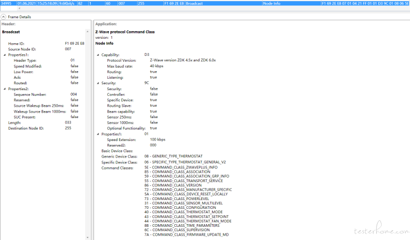The width and height of the screenshot is (410, 240).
Task: Select the SUC Present row
Action: coord(46,117)
